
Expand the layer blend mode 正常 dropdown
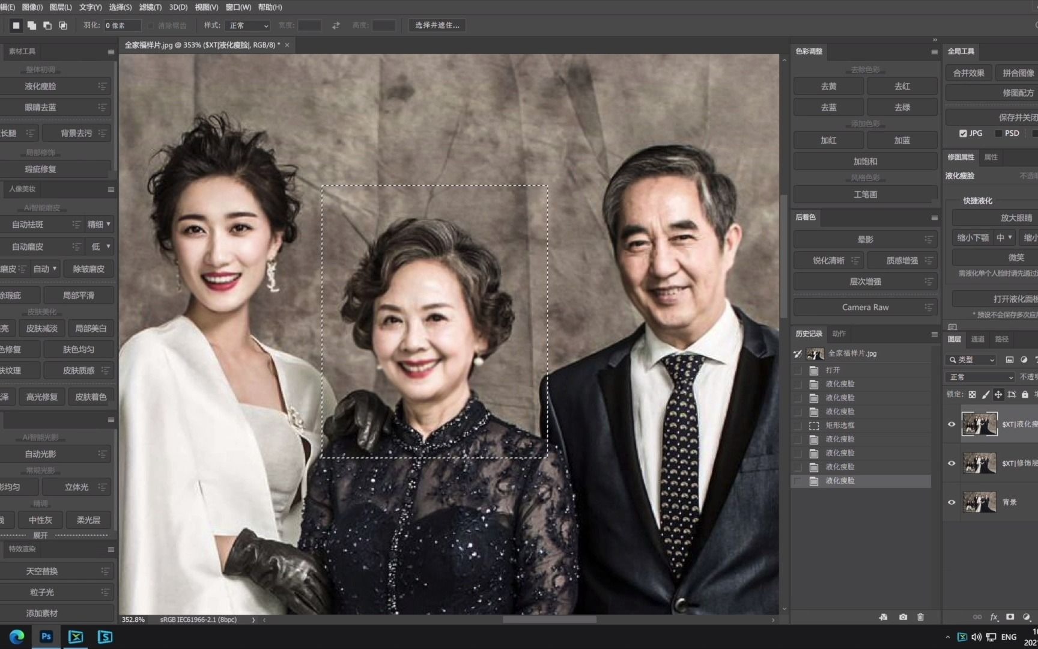(x=980, y=377)
